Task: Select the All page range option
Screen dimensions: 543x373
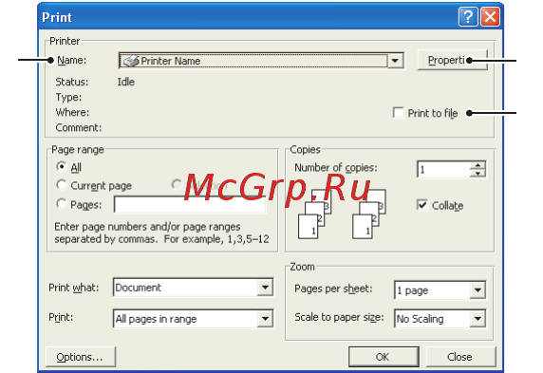Action: pyautogui.click(x=62, y=167)
